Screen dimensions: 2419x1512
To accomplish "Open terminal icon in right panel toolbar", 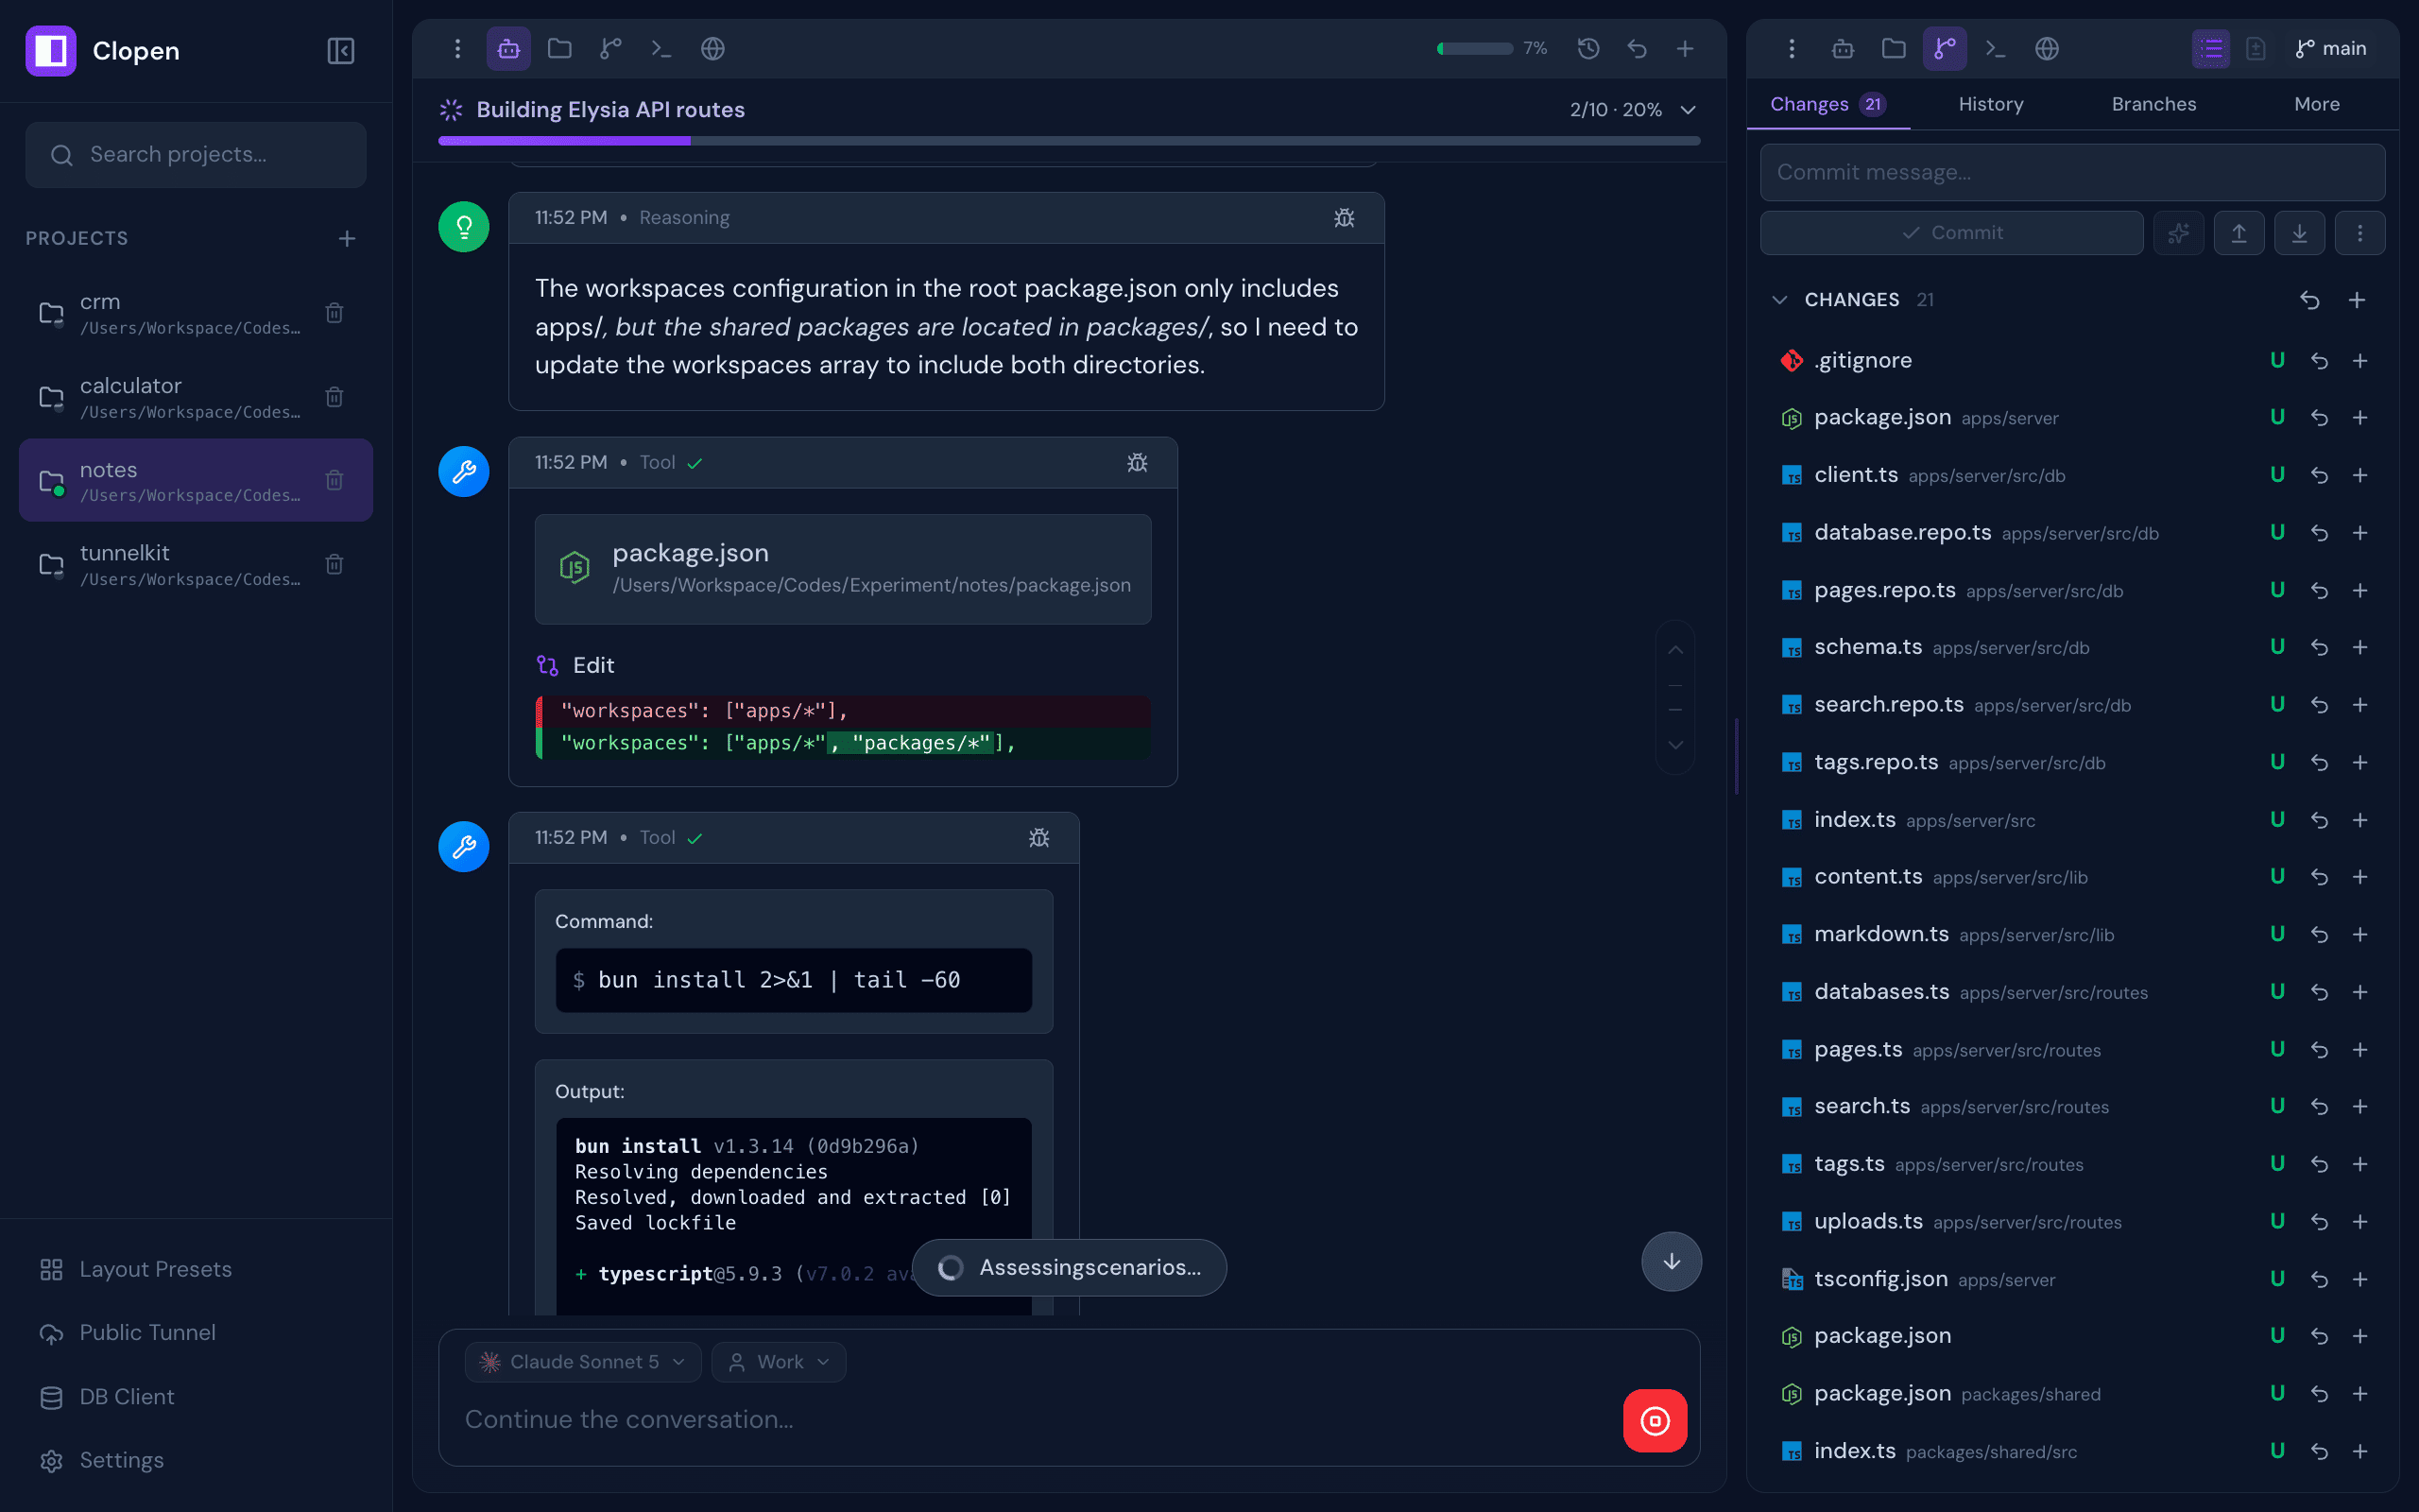I will point(1997,48).
